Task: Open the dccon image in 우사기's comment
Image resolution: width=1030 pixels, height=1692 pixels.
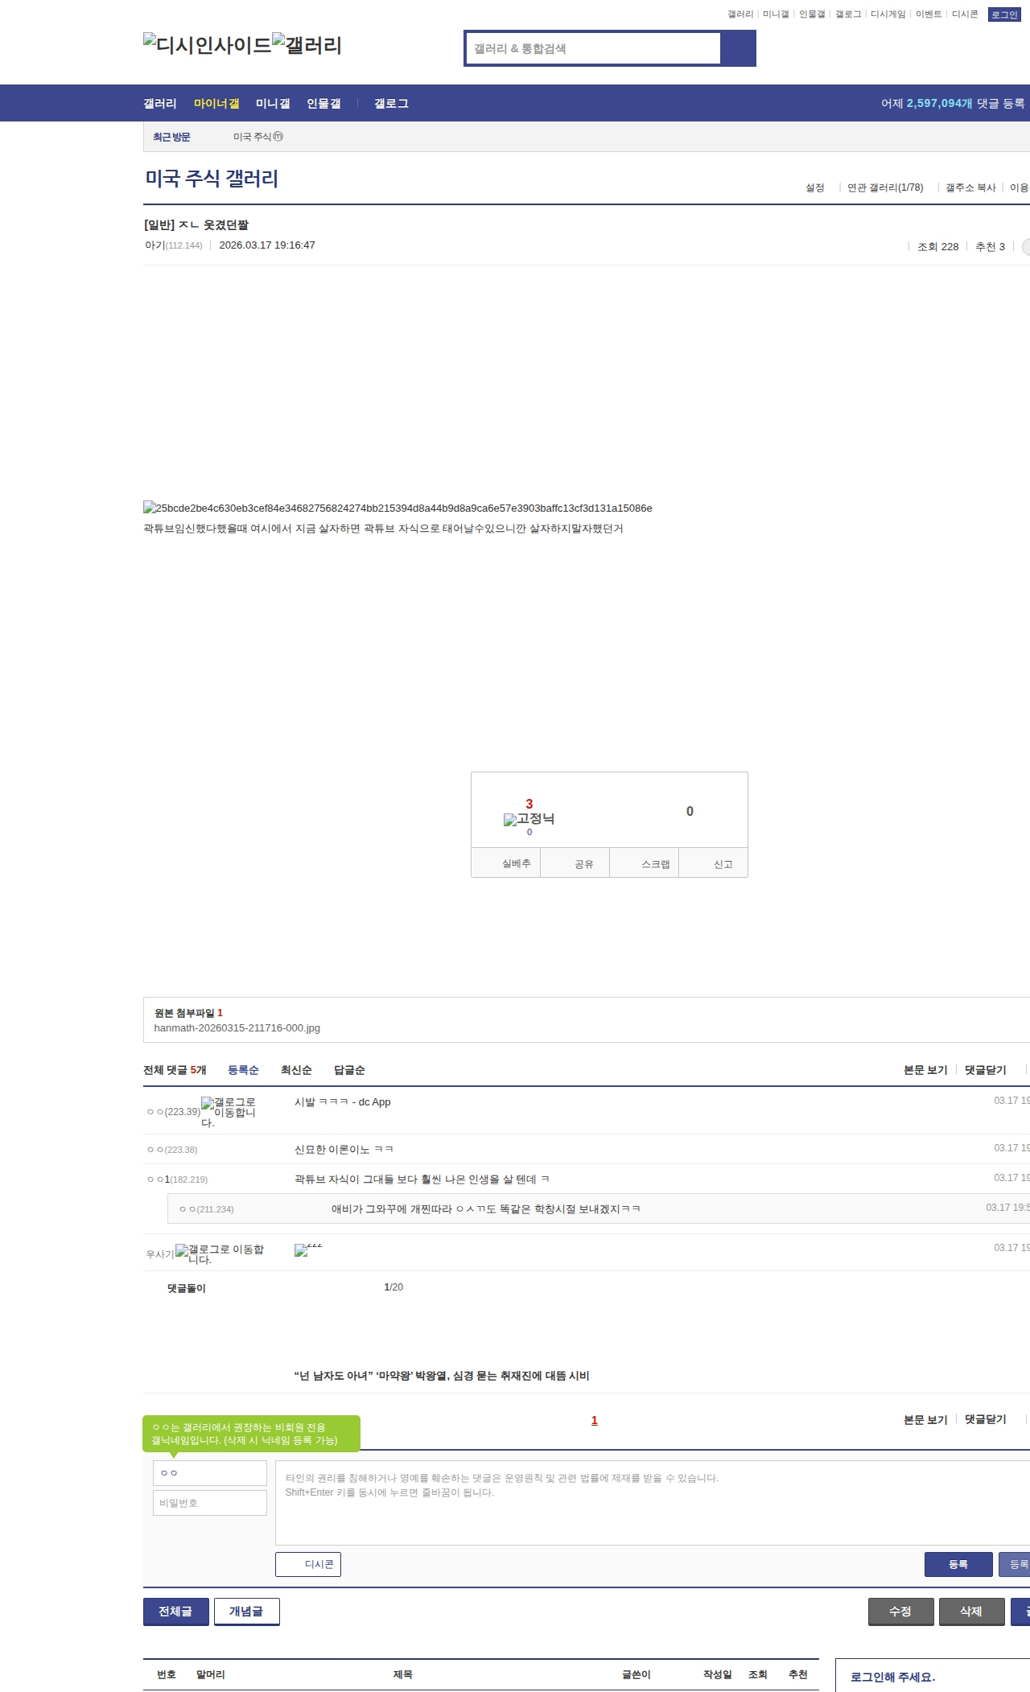Action: (x=308, y=1249)
